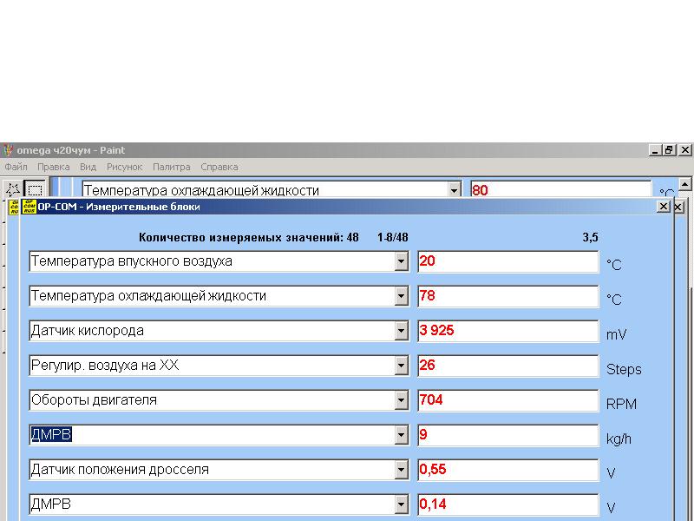Click the 1-8/48 page indicator
Viewport: 694px width, 521px height.
tap(393, 237)
